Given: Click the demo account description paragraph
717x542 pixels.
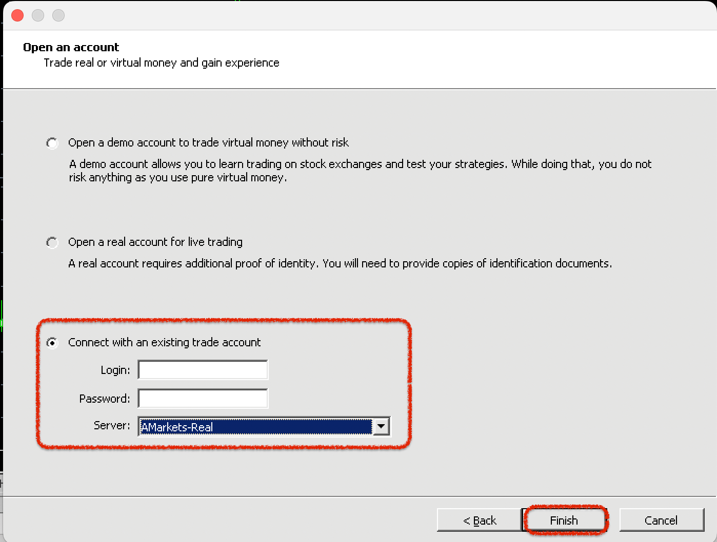Looking at the screenshot, I should (x=359, y=171).
